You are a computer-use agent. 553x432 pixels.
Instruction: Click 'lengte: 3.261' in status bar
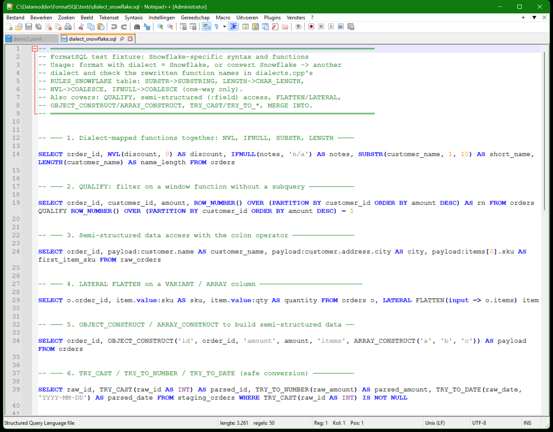234,423
